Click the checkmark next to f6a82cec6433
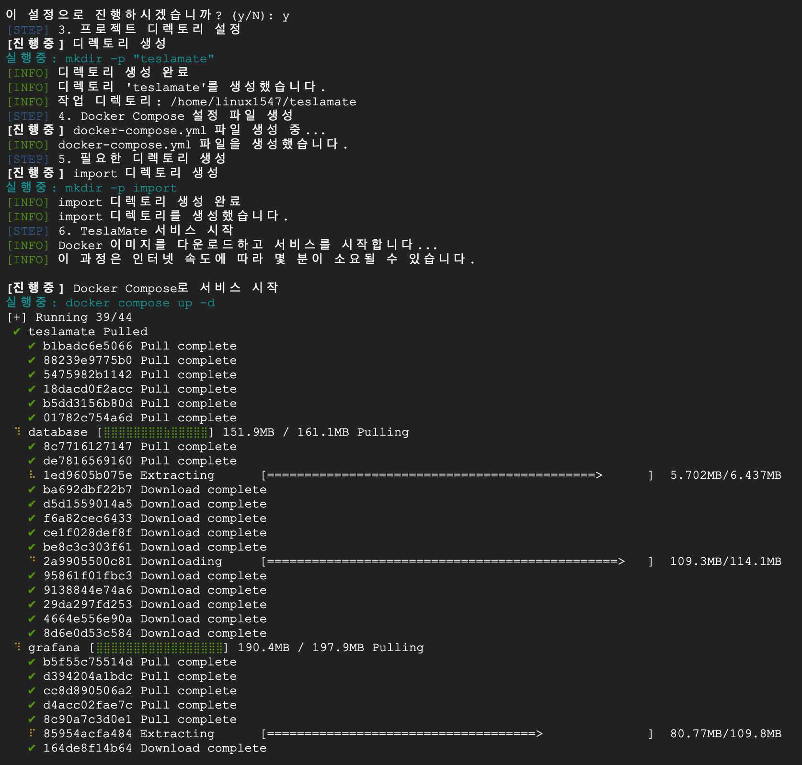This screenshot has height=765, width=802. click(x=32, y=518)
